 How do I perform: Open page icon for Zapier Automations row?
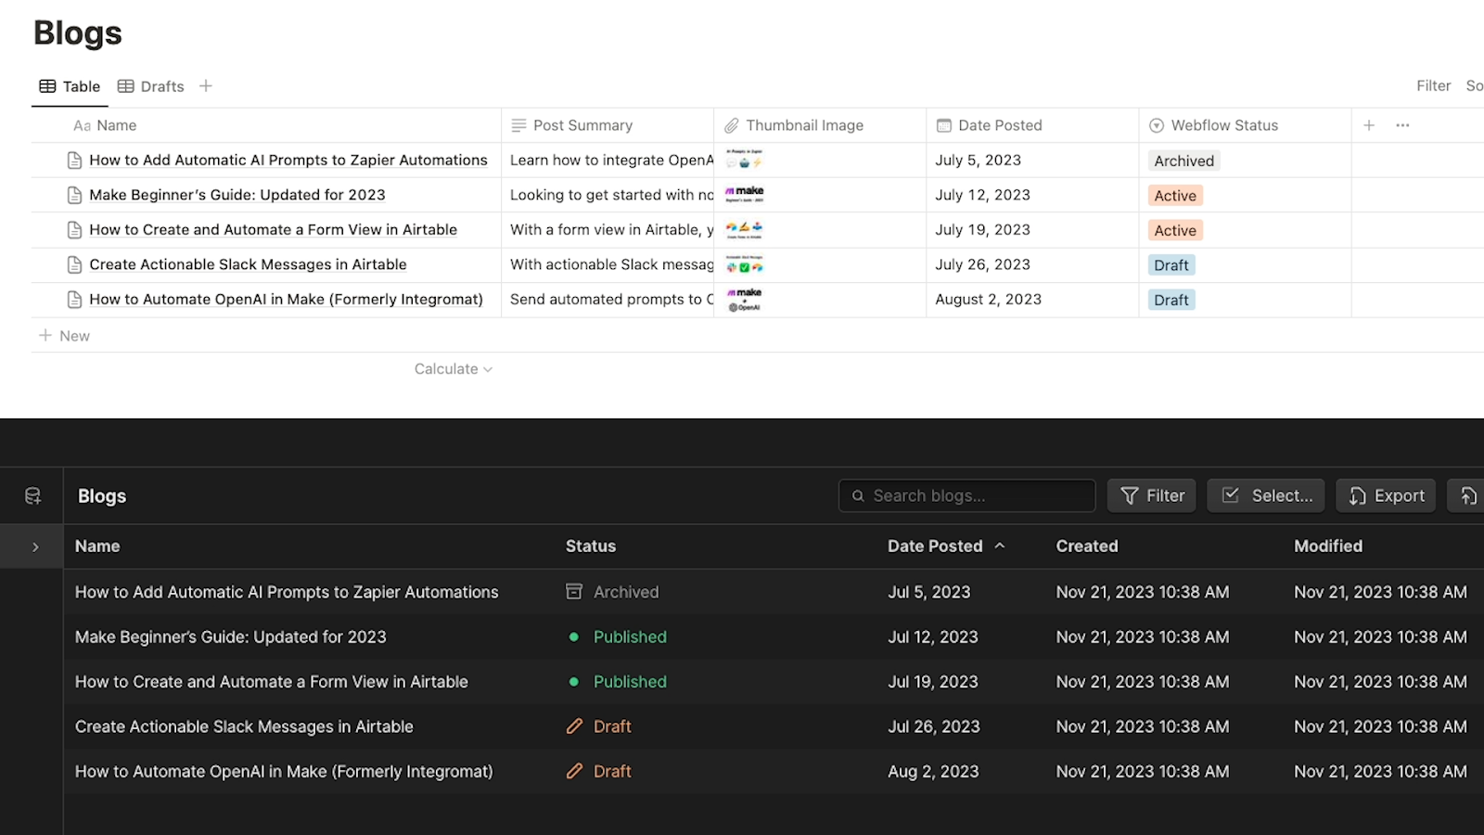pos(75,161)
